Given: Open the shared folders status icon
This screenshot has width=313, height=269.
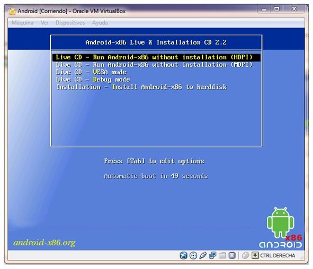Looking at the screenshot, I should coord(222,255).
